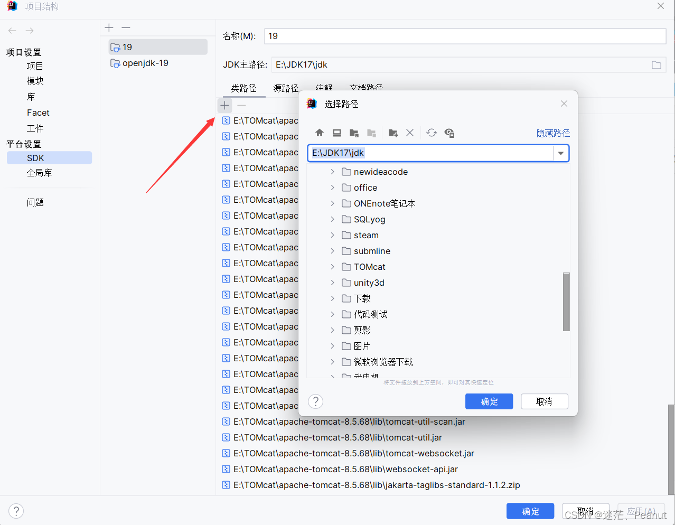Image resolution: width=675 pixels, height=525 pixels.
Task: Open 模块 settings page
Action: (35, 81)
